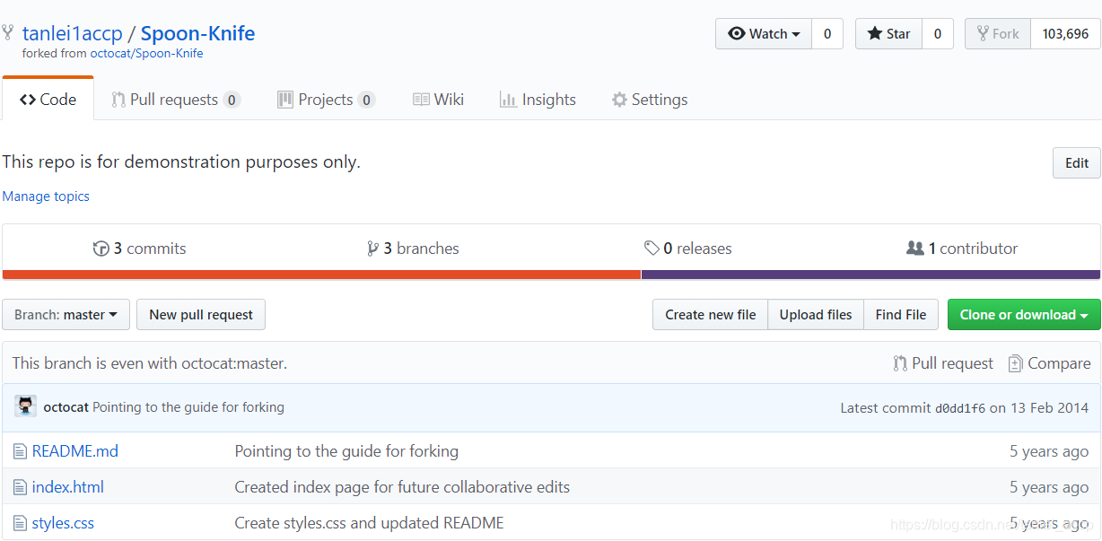Click the contributors people icon

point(915,249)
